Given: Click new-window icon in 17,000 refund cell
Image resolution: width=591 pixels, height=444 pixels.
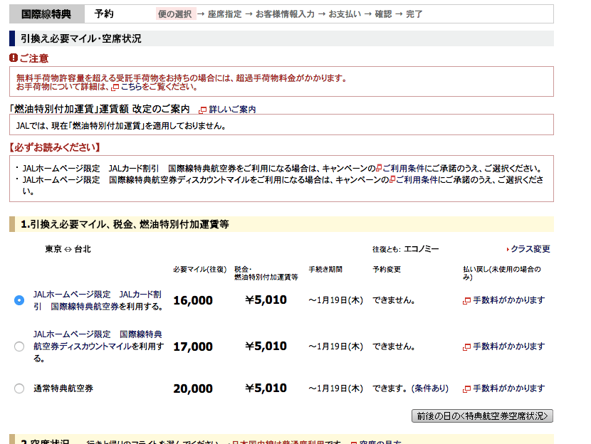Looking at the screenshot, I should coord(466,347).
